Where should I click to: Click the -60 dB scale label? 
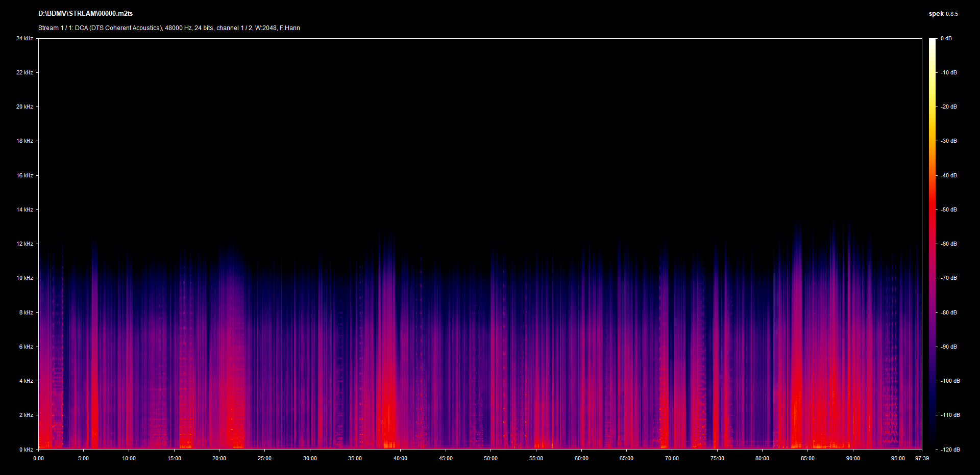[949, 244]
